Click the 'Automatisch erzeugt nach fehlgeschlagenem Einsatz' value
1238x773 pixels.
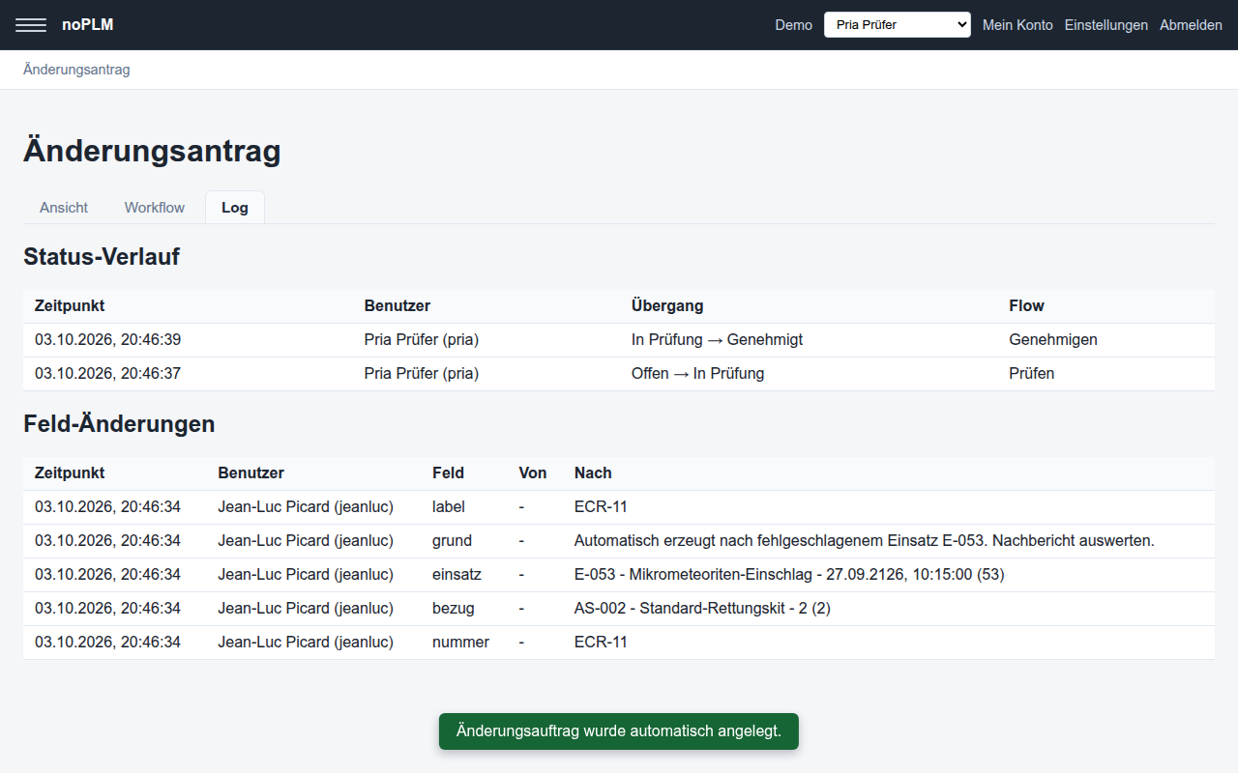(x=864, y=540)
